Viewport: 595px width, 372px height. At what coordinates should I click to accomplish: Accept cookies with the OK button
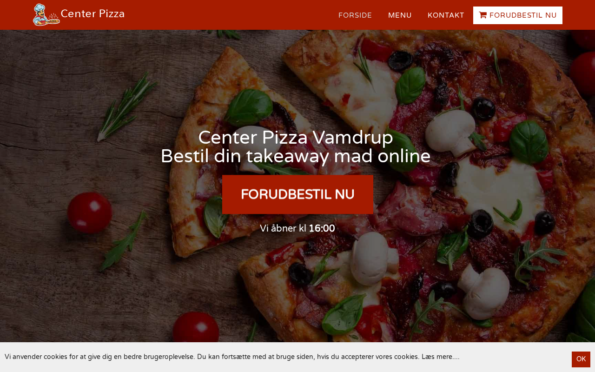(x=581, y=359)
